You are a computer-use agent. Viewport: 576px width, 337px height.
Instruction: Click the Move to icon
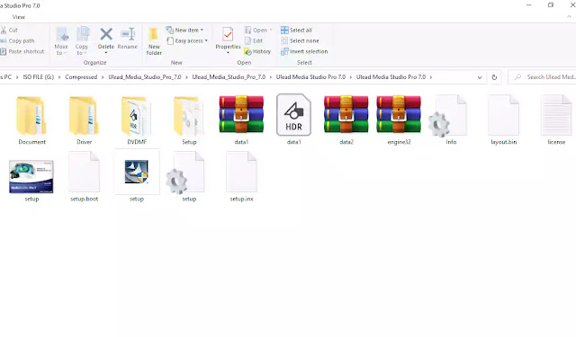pos(61,35)
